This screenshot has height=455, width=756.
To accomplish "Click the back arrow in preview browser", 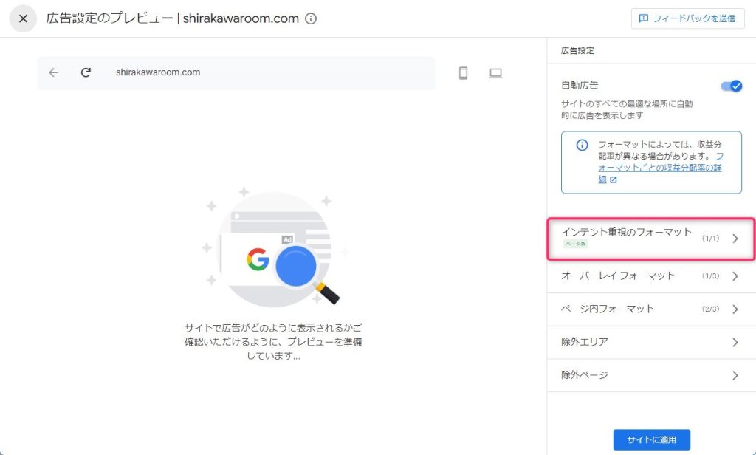I will (53, 72).
